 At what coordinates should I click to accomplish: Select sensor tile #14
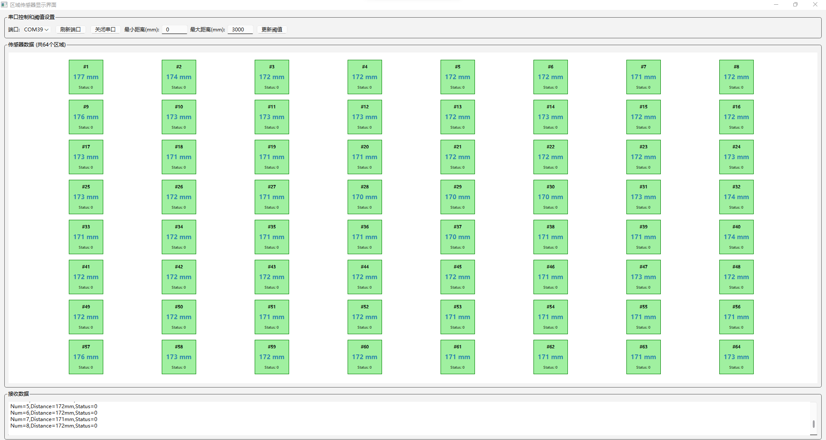pyautogui.click(x=551, y=117)
